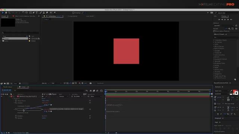Click the eyedropper in Character panel
The height and width of the screenshot is (134, 239).
(x=231, y=91)
